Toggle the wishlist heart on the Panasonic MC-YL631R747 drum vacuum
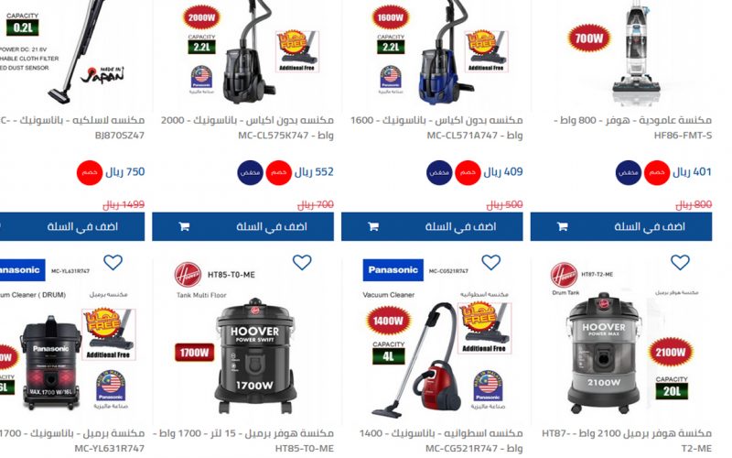The image size is (732, 458). pyautogui.click(x=113, y=262)
